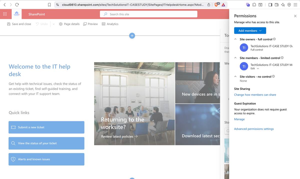Open Brave VPN icon

[289, 4]
